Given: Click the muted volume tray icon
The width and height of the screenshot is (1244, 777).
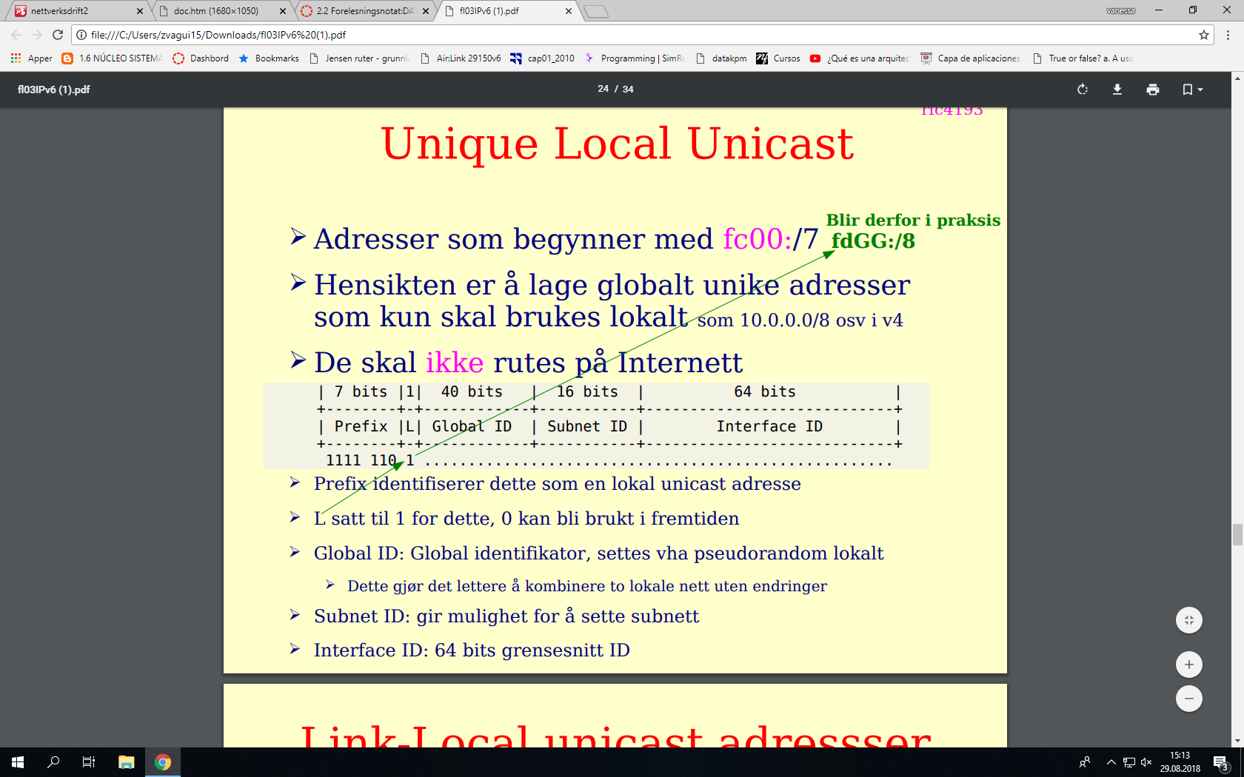Looking at the screenshot, I should pos(1146,762).
